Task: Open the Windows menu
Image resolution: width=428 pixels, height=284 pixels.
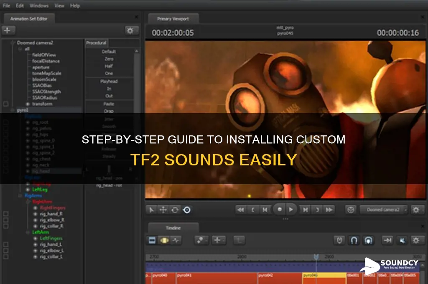Action: [39, 5]
